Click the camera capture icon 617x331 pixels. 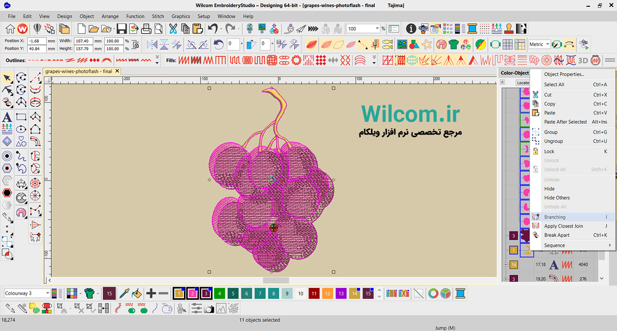pos(209,308)
